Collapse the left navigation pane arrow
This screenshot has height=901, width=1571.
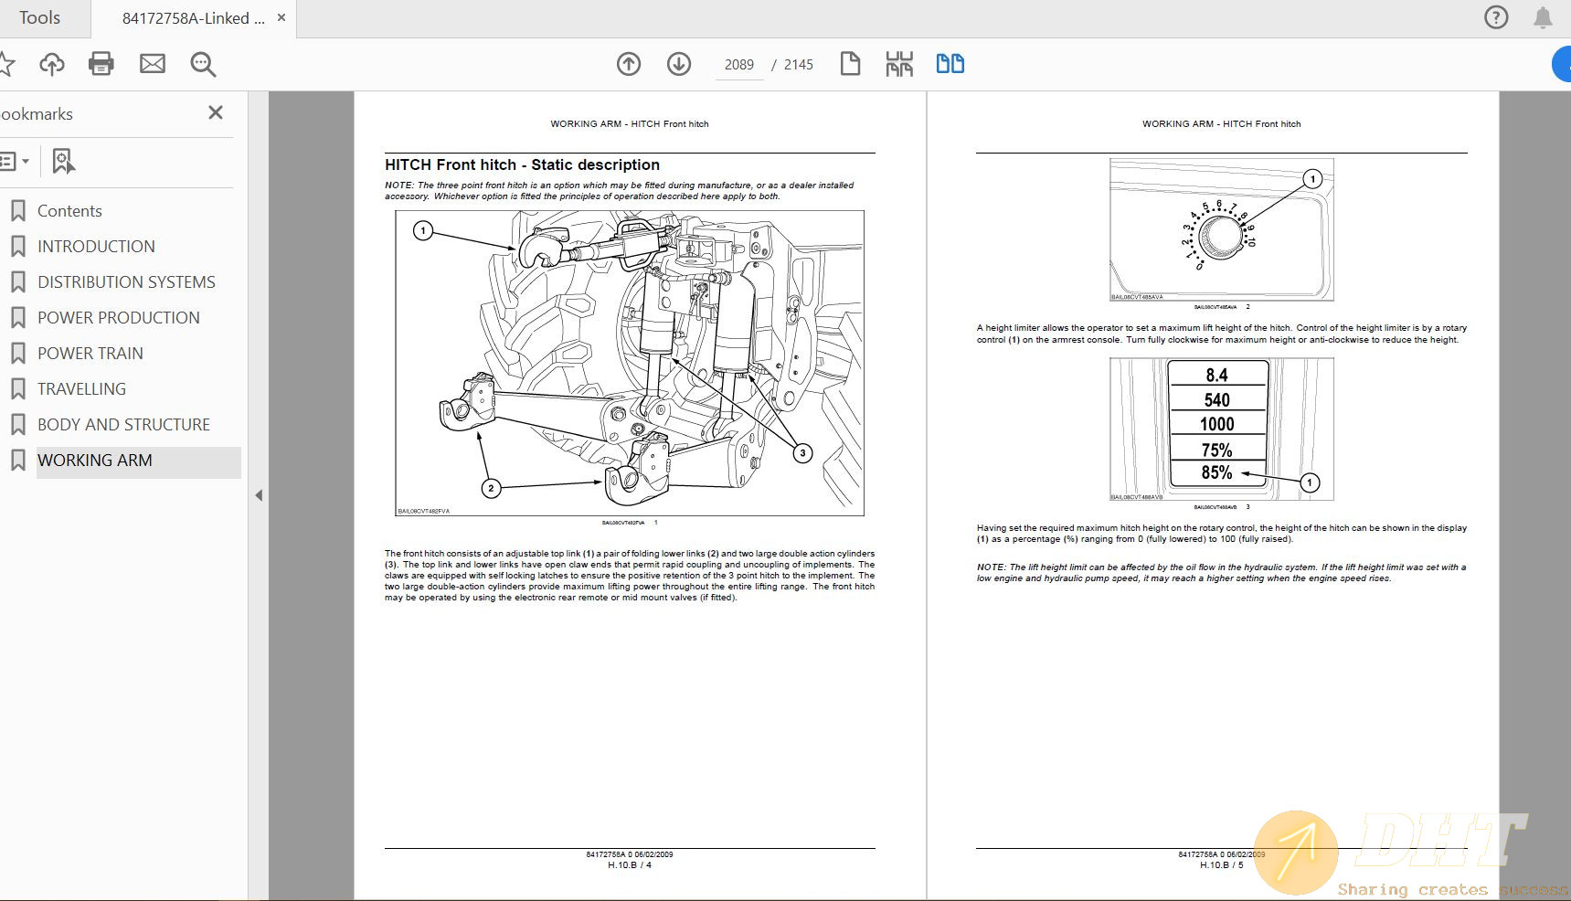click(x=259, y=495)
